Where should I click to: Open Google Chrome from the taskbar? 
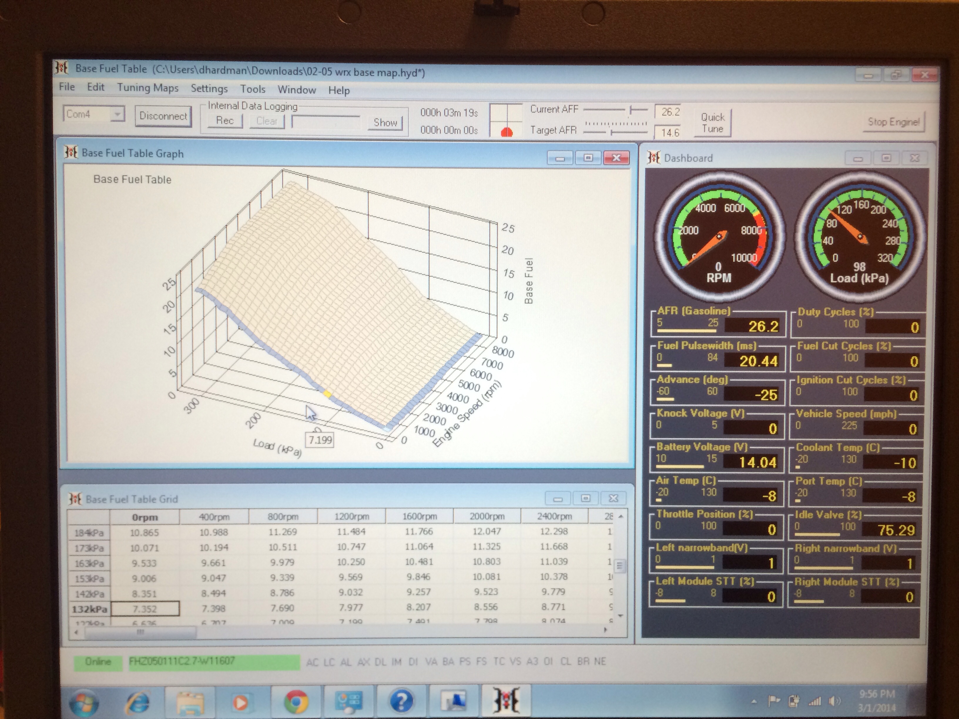(296, 702)
